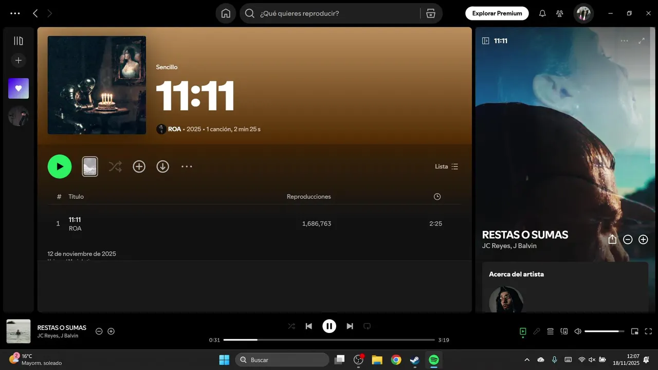The height and width of the screenshot is (370, 658).
Task: Open the Browse icon in search bar
Action: pyautogui.click(x=431, y=13)
